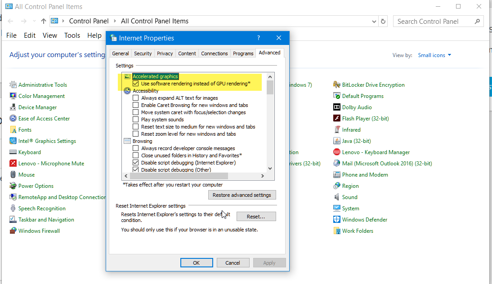Switch to the Connections tab
Image resolution: width=492 pixels, height=284 pixels.
(x=215, y=53)
